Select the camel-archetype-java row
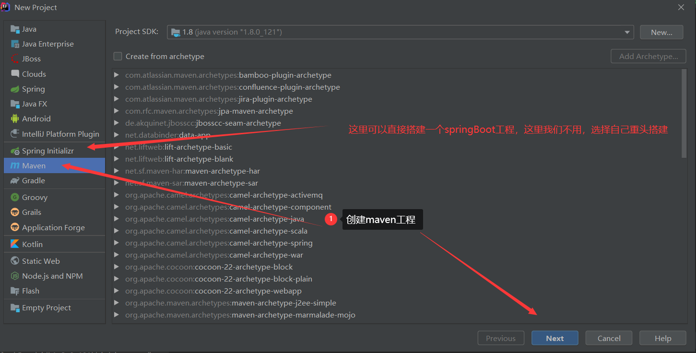Image resolution: width=696 pixels, height=353 pixels. (x=396, y=219)
